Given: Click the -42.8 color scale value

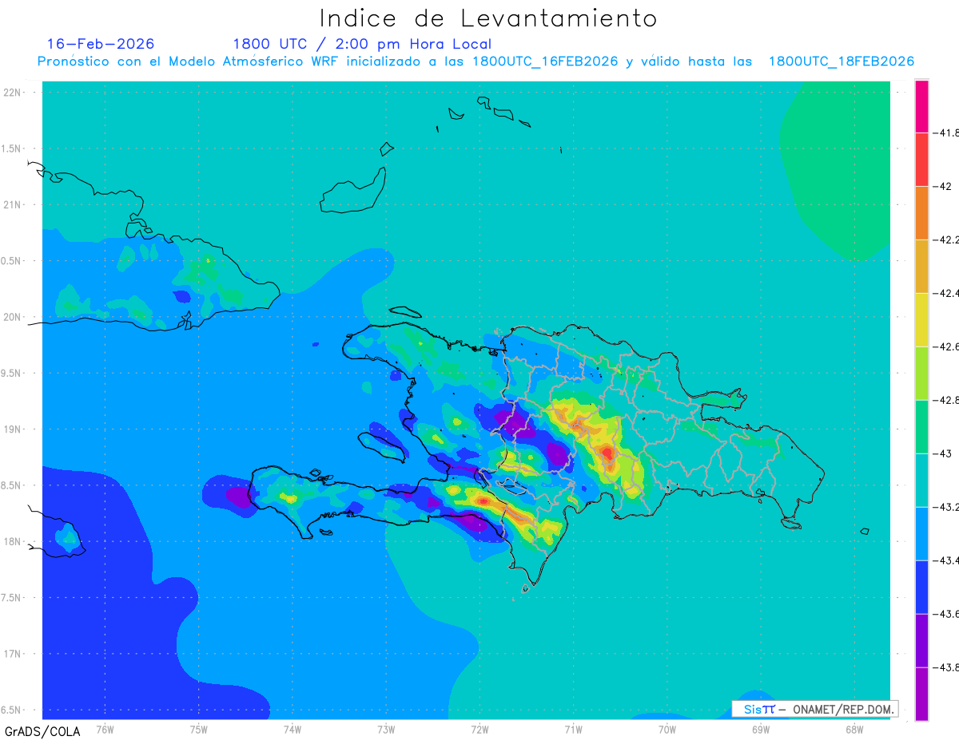Looking at the screenshot, I should (945, 400).
